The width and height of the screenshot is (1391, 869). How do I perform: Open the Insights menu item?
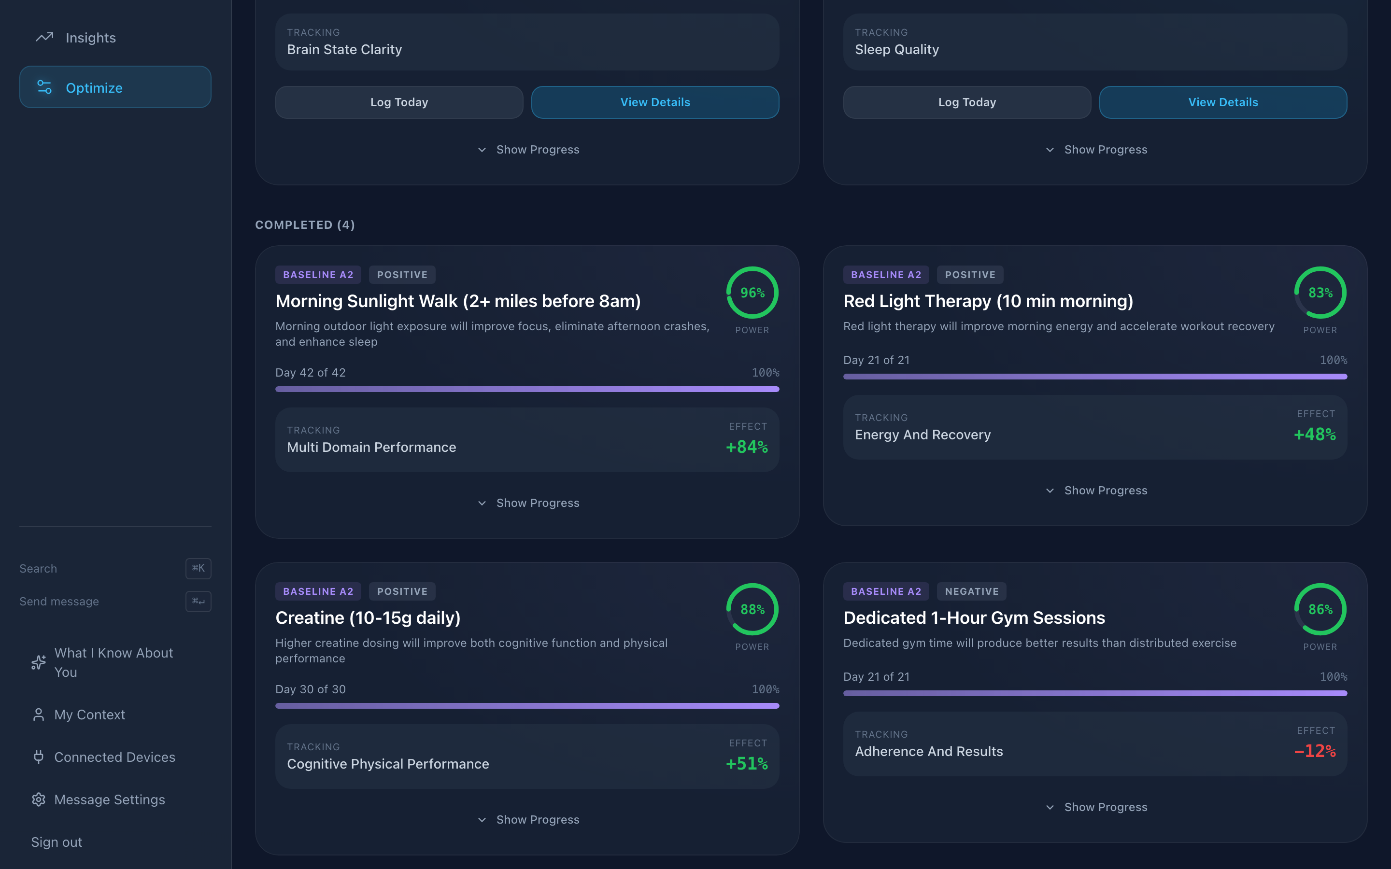[90, 38]
